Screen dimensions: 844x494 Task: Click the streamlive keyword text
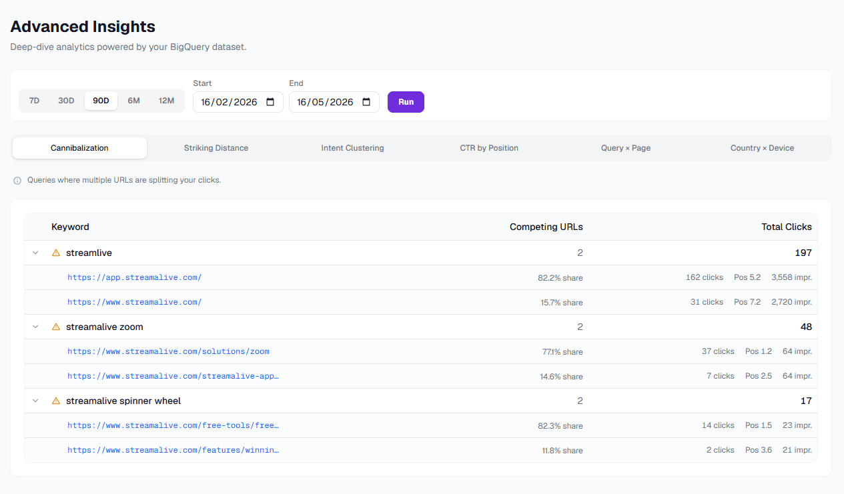coord(89,253)
